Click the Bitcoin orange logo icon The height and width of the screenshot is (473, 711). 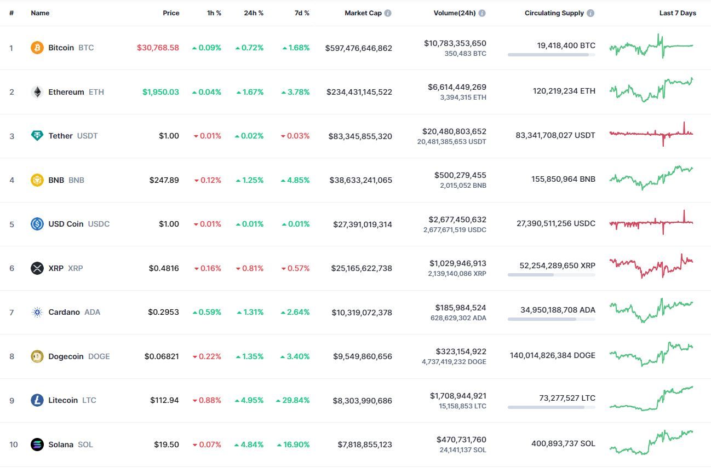click(37, 48)
